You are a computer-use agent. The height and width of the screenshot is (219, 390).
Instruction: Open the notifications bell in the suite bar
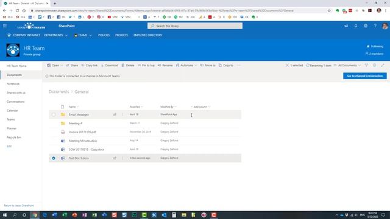(x=356, y=26)
